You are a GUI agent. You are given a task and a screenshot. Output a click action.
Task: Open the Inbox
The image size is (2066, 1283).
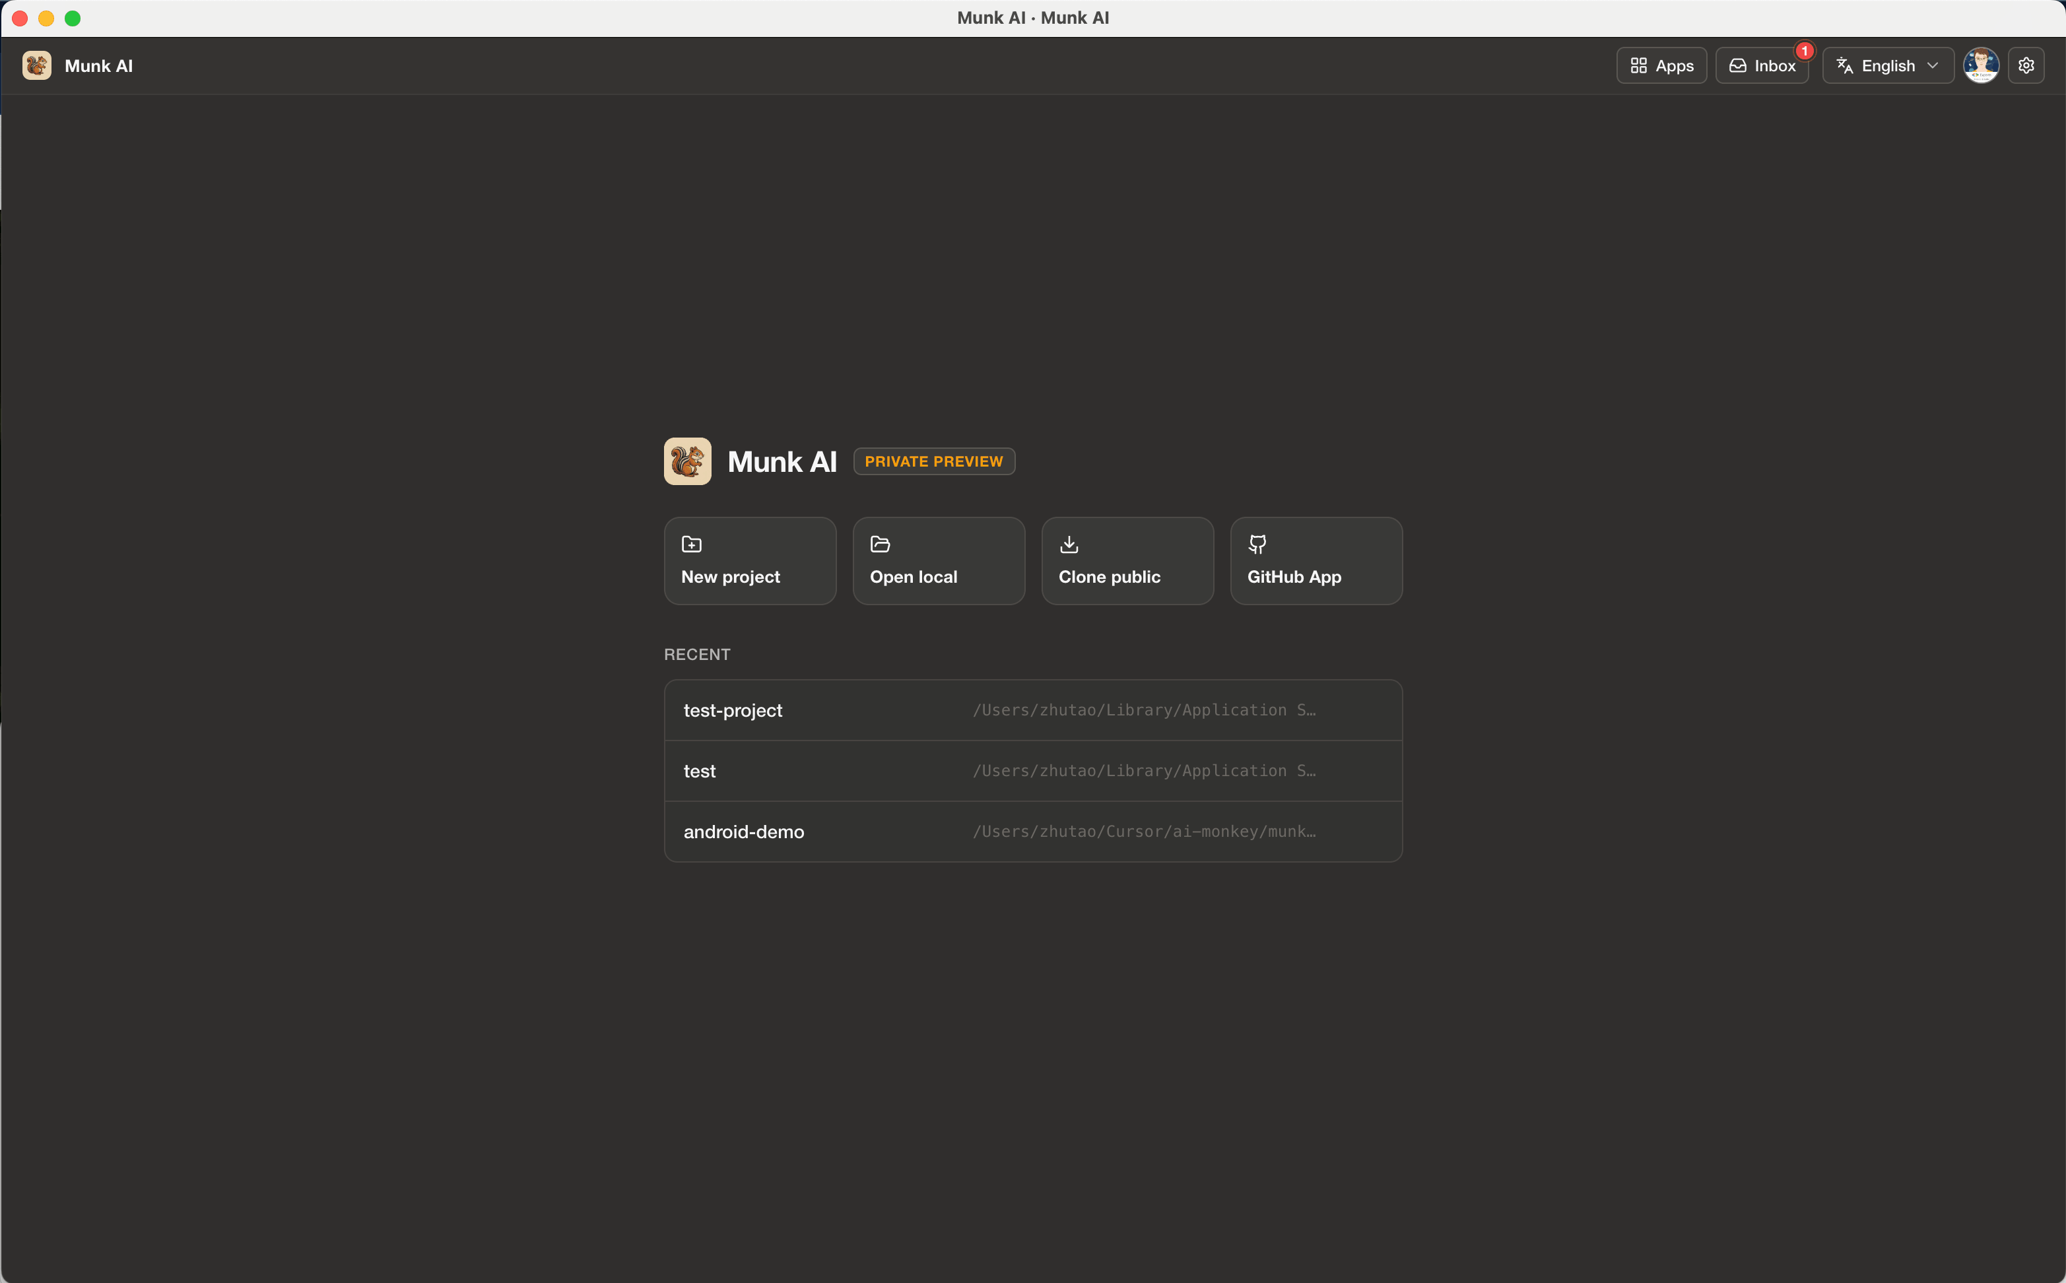coord(1762,65)
